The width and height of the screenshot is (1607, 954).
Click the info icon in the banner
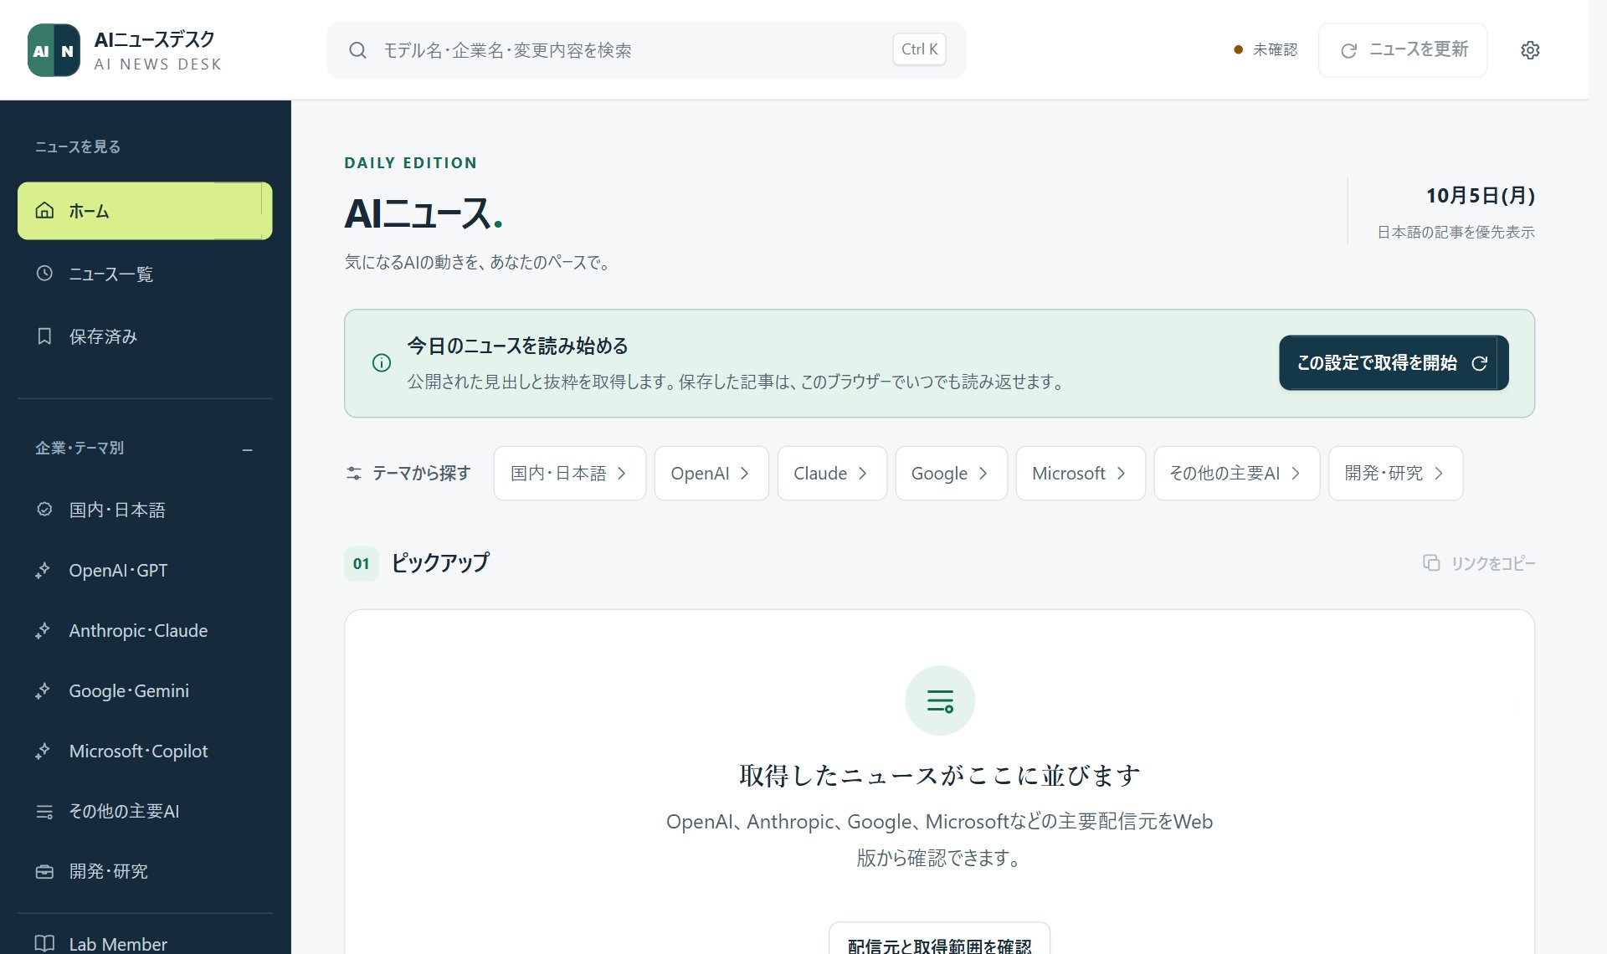381,362
